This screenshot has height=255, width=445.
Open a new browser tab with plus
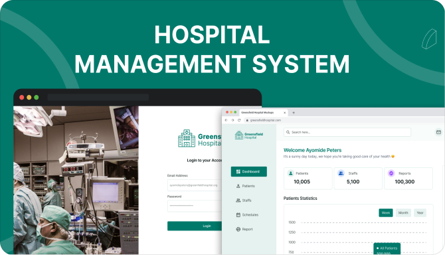[x=294, y=113]
